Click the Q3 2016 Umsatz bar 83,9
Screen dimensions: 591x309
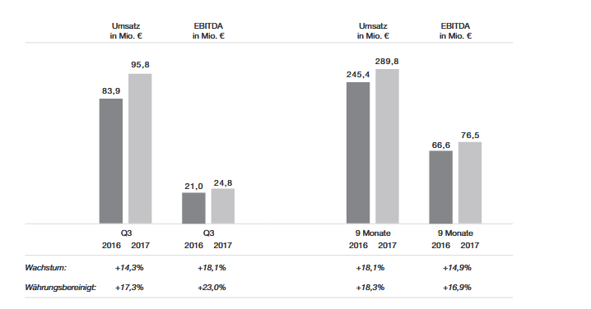tap(111, 161)
